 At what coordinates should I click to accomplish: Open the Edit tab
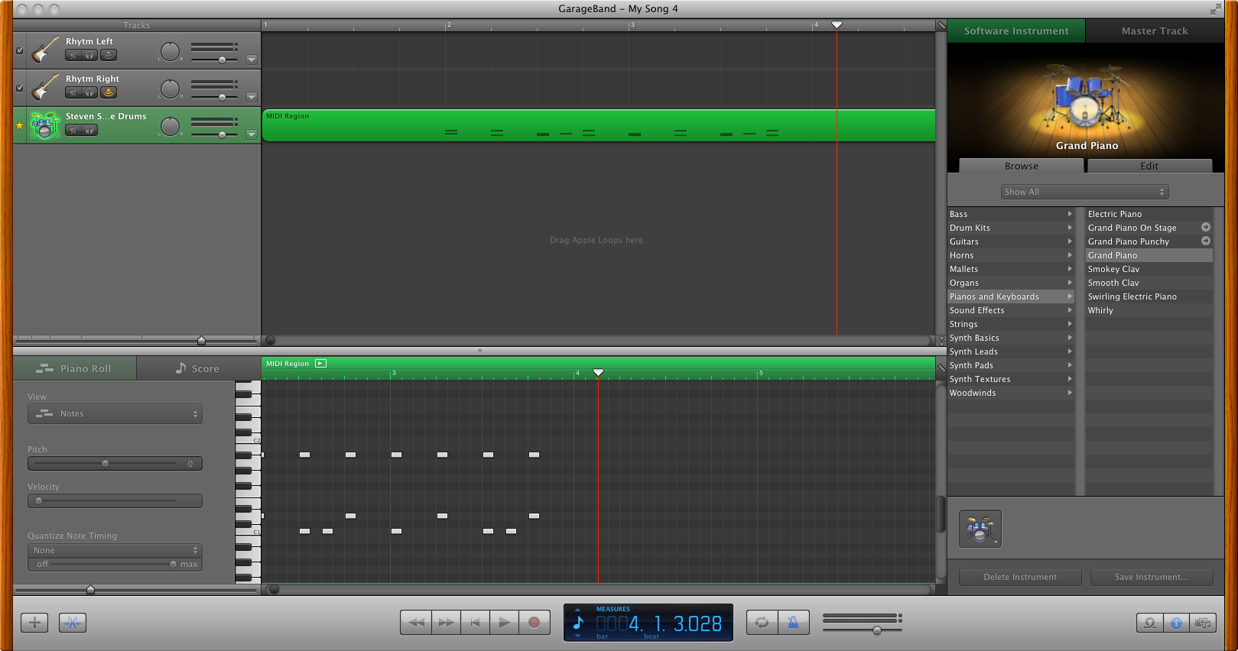pyautogui.click(x=1149, y=166)
